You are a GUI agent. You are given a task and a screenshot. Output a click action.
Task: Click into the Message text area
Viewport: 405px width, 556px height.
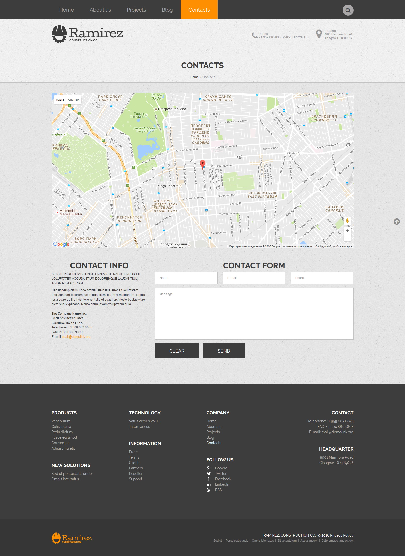[254, 314]
